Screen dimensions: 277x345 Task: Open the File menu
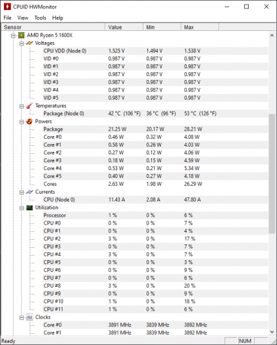(7, 18)
